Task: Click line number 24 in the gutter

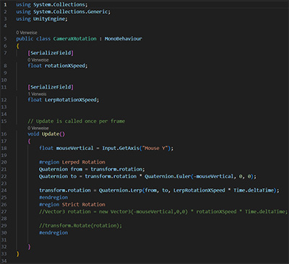Action: (4, 190)
